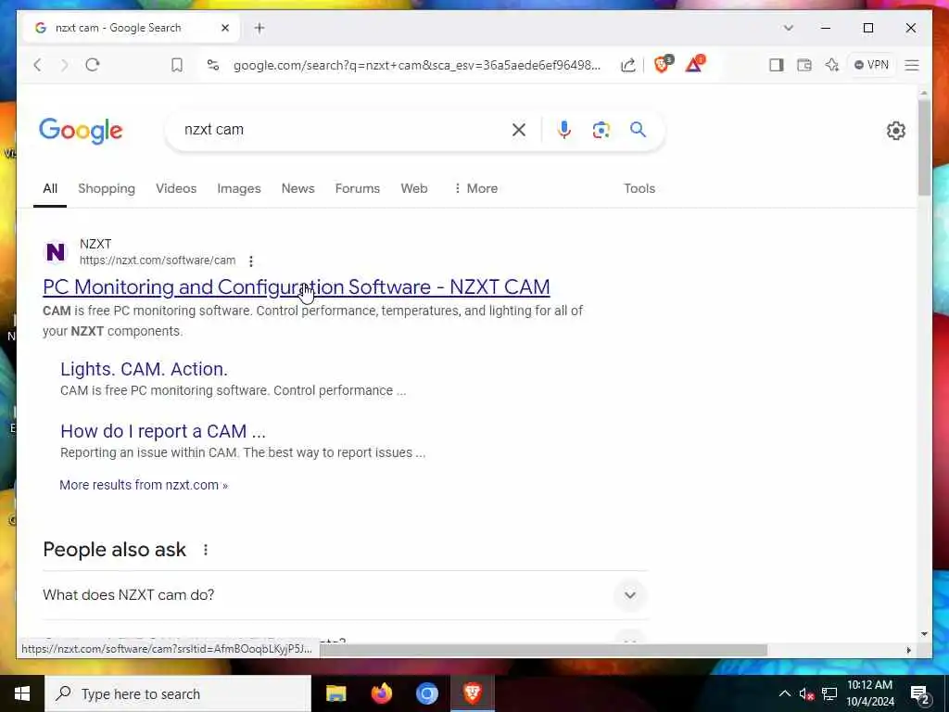Image resolution: width=949 pixels, height=712 pixels.
Task: Switch to Images results tab
Action: (239, 188)
